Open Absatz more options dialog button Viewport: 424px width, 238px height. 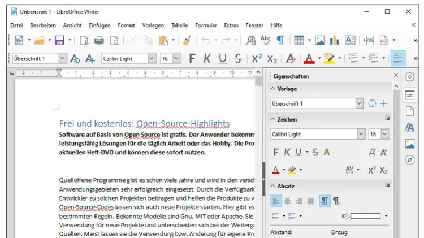pyautogui.click(x=387, y=185)
